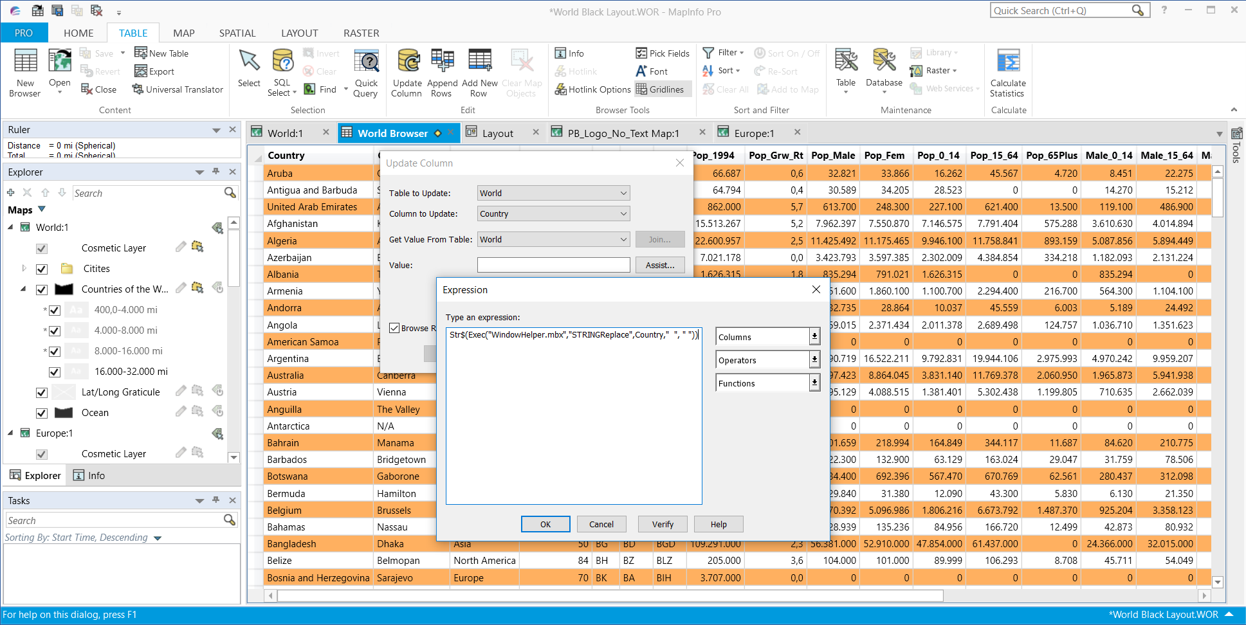Click the Pick Fields browser tool
1246x625 pixels.
point(661,53)
